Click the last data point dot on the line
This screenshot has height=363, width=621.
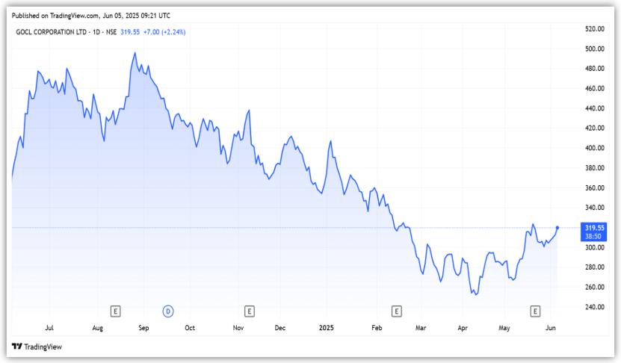[x=557, y=227]
